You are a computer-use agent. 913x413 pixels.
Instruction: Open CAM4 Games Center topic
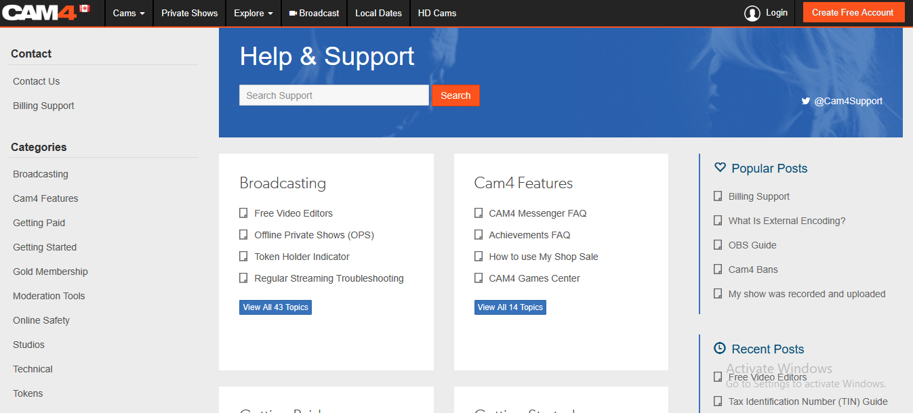coord(534,278)
